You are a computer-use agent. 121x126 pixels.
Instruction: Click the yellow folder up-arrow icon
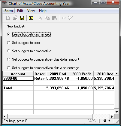31,18
